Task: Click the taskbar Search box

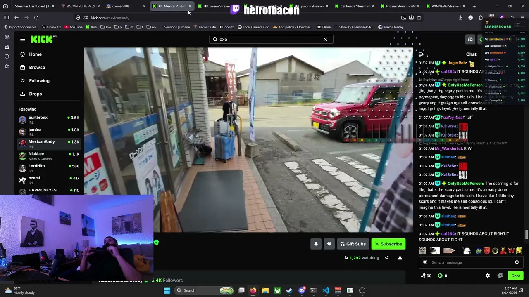Action: (205, 290)
